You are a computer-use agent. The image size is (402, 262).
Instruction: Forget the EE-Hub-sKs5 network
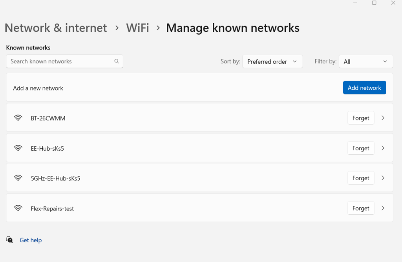pyautogui.click(x=360, y=148)
